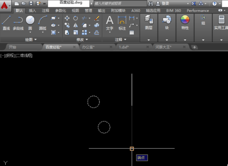Screen dimensions: 228x166
Task: Expand the 修改 panel
Action: (82, 39)
